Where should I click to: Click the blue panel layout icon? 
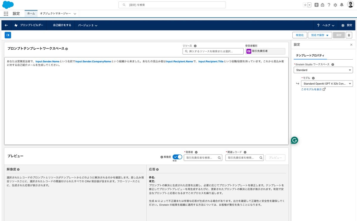click(x=8, y=35)
